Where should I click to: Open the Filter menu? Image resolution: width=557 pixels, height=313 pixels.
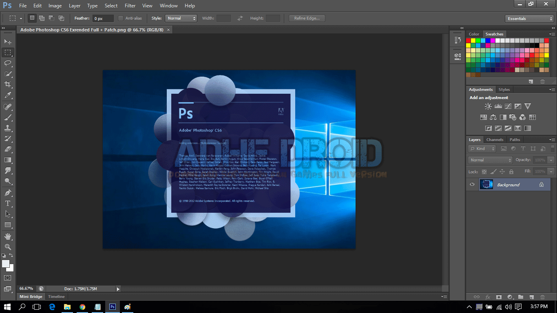(x=130, y=6)
